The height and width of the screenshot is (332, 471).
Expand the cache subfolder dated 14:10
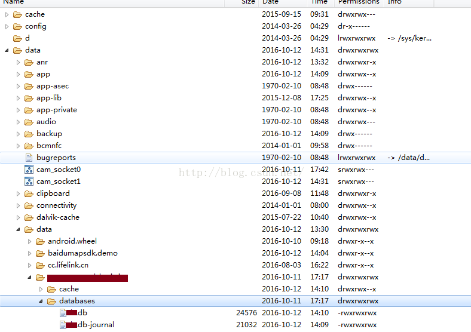(41, 290)
